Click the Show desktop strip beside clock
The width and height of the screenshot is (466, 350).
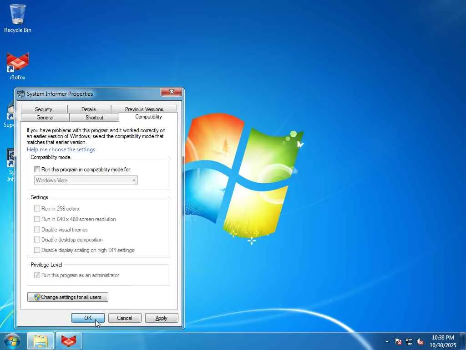463,341
